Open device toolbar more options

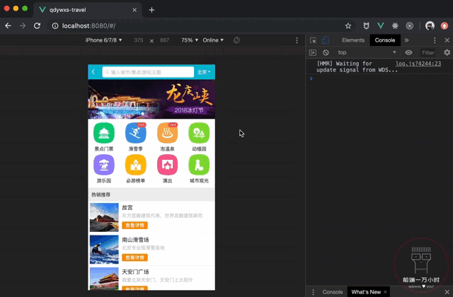coord(297,40)
